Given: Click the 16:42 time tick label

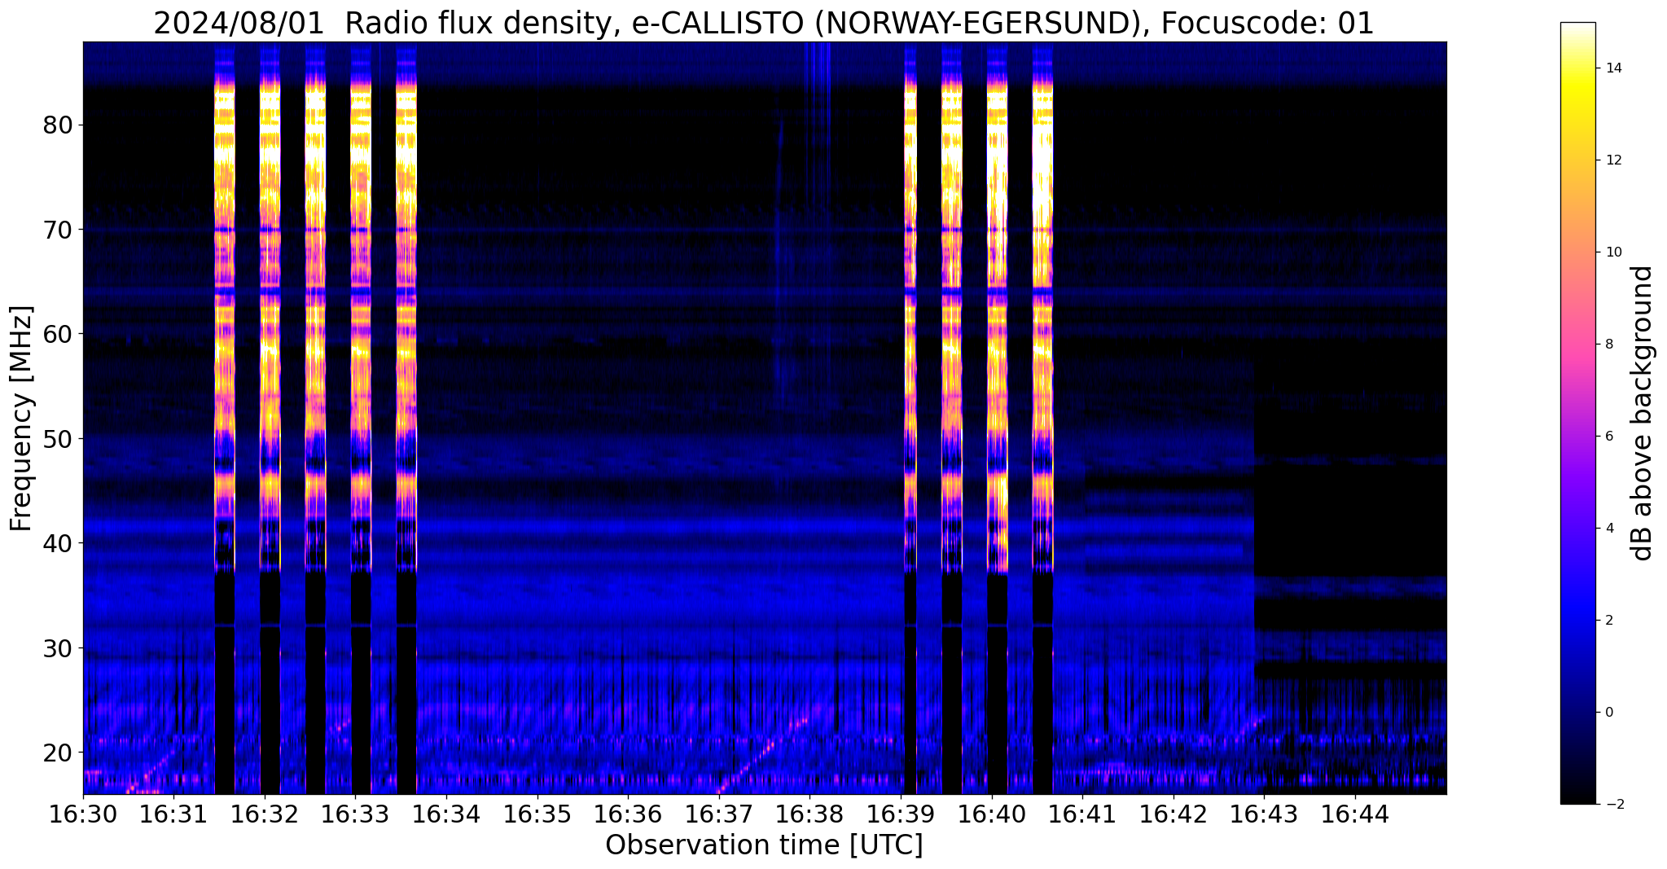Looking at the screenshot, I should (1173, 814).
